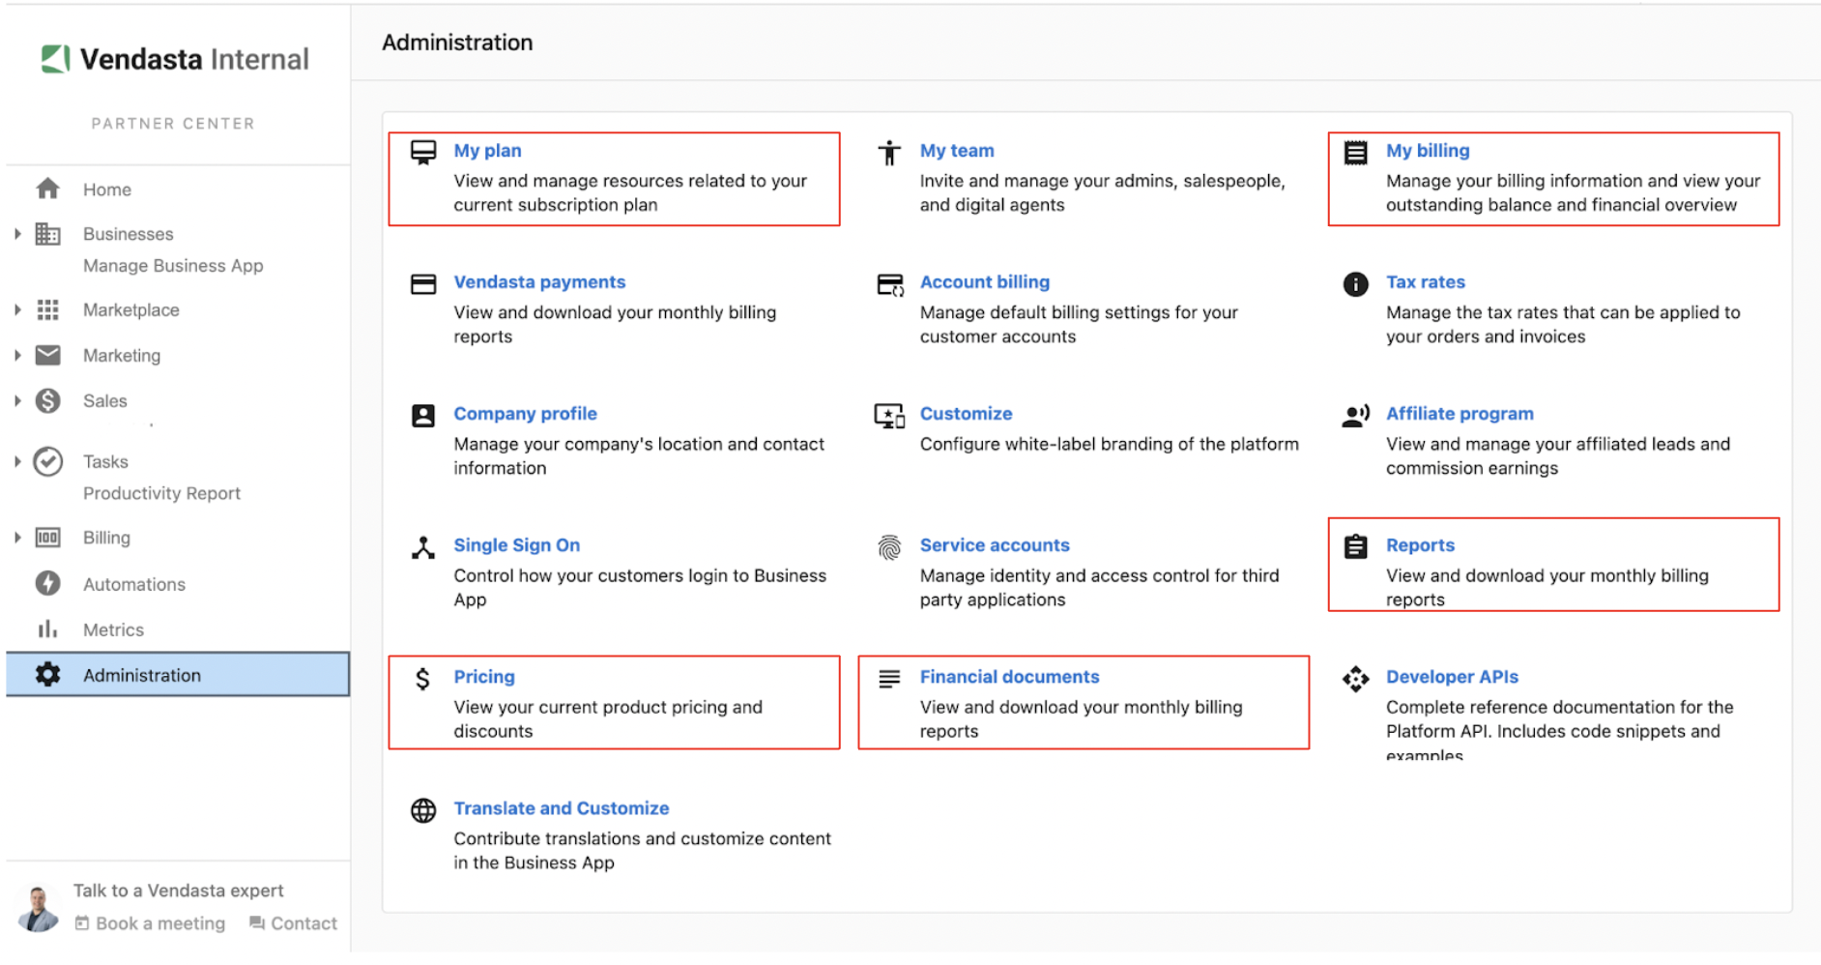This screenshot has width=1821, height=965.
Task: Open the Tax rates link
Action: click(1426, 282)
